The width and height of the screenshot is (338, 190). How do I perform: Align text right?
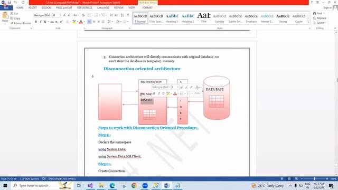pyautogui.click(x=99, y=22)
